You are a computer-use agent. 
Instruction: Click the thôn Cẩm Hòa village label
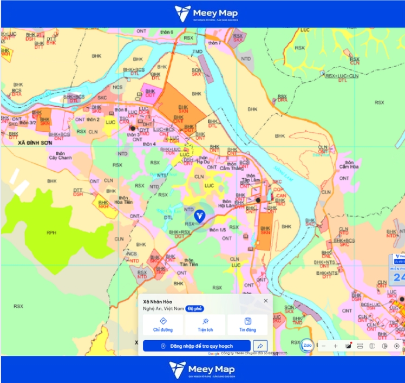[x=349, y=165]
